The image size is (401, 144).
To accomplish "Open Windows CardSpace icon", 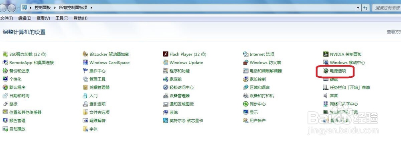I will pos(85,63).
